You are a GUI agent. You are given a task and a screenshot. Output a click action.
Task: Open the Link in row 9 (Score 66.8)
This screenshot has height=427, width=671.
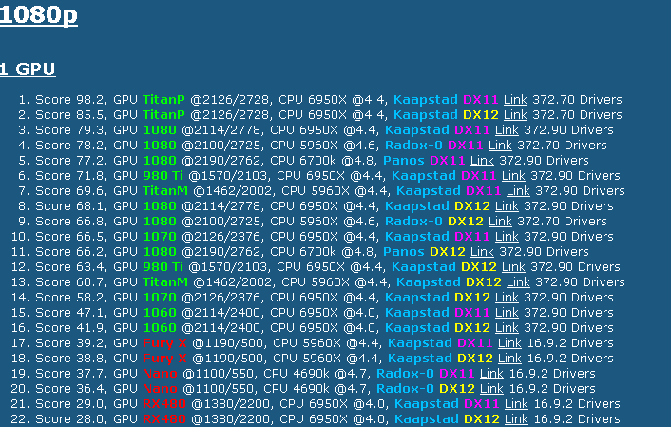[500, 222]
